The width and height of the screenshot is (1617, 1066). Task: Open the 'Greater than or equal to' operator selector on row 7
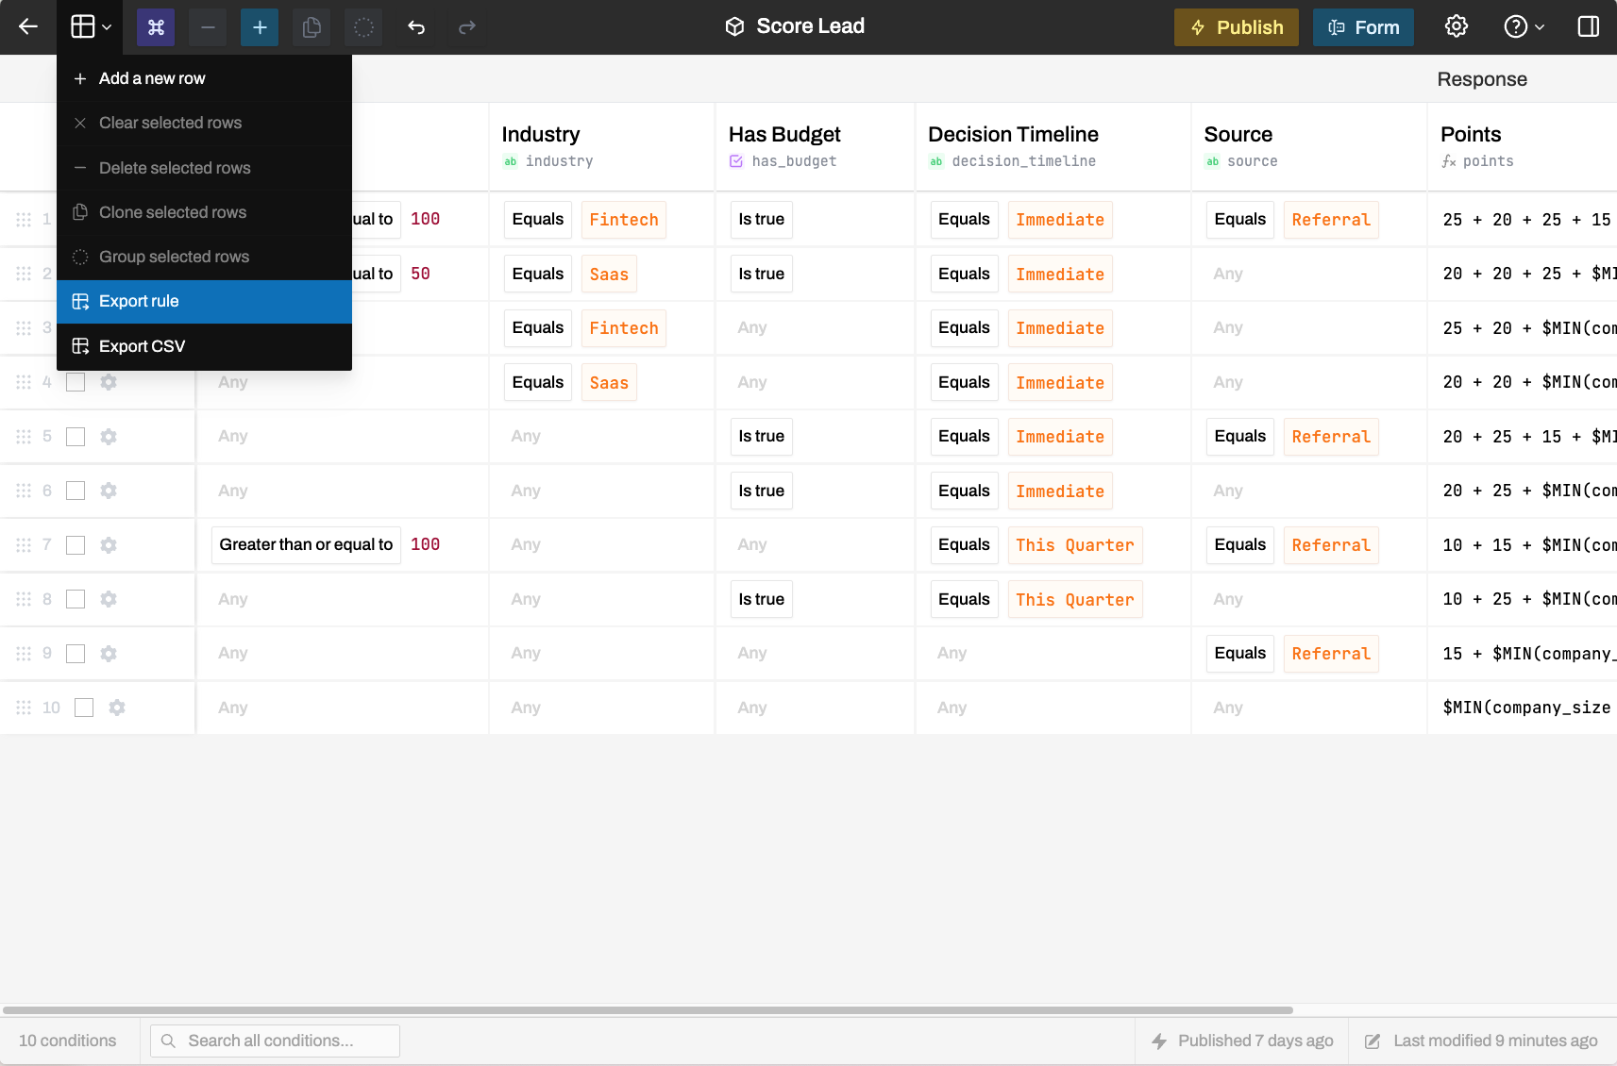(x=305, y=544)
